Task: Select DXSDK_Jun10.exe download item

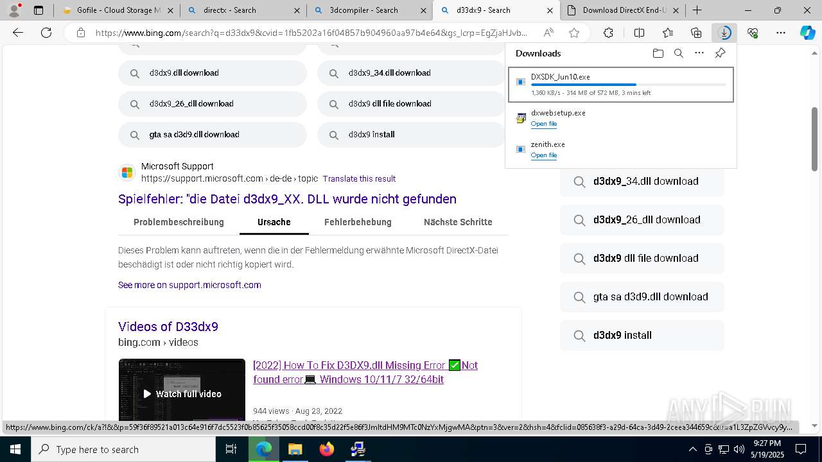Action: point(621,84)
